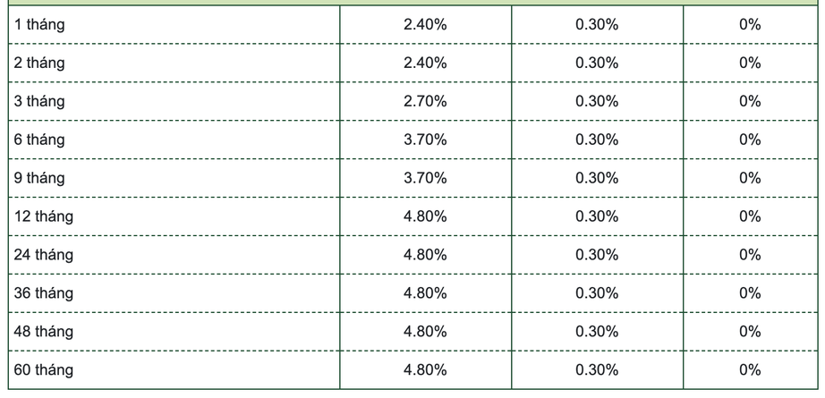This screenshot has width=825, height=398.
Task: Click the '36 tháng' term label
Action: coord(44,294)
